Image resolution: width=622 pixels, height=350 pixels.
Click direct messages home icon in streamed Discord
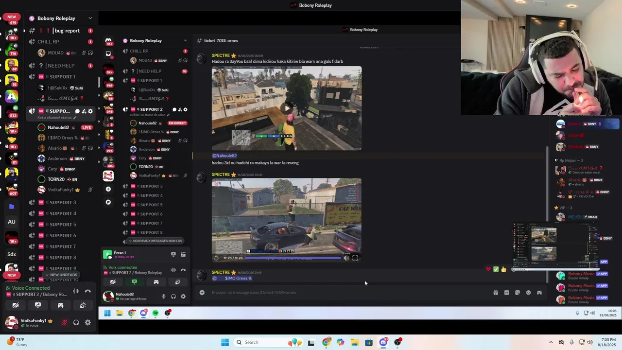pos(108,41)
